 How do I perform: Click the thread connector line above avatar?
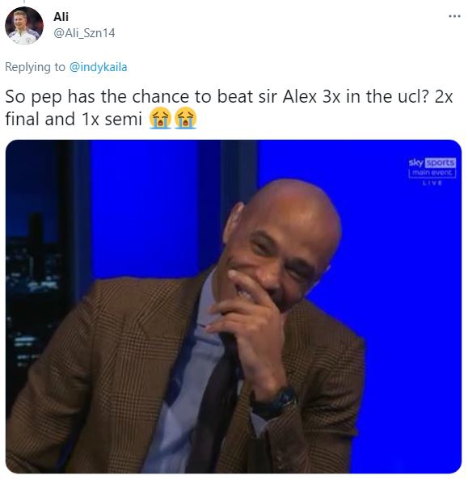24,2
